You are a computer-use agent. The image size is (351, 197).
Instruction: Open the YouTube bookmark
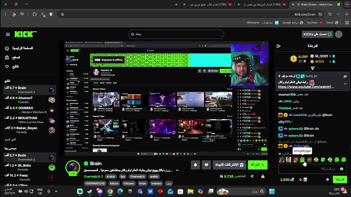(315, 22)
